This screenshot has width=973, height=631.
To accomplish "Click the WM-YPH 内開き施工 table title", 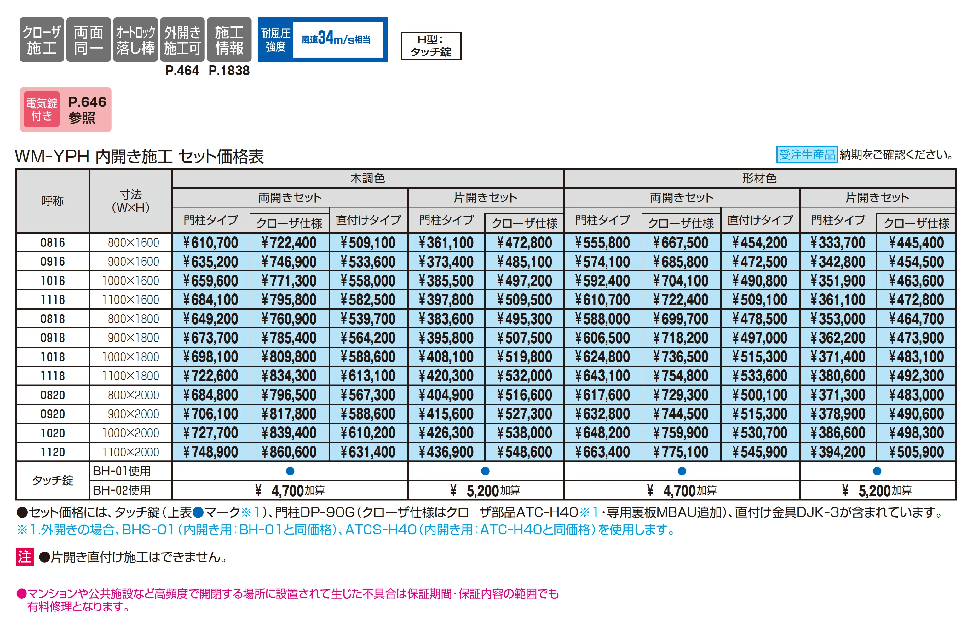I will pyautogui.click(x=139, y=156).
